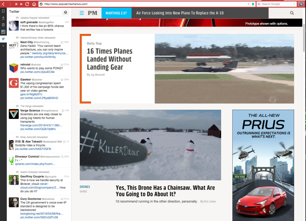Click the PM site logo
The height and width of the screenshot is (221, 306).
pos(92,13)
